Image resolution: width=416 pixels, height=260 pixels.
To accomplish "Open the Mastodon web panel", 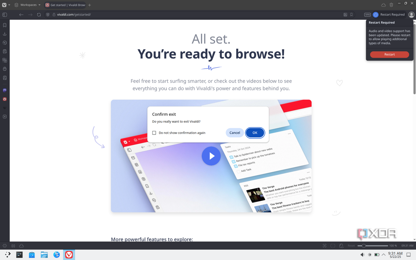I will point(5,90).
